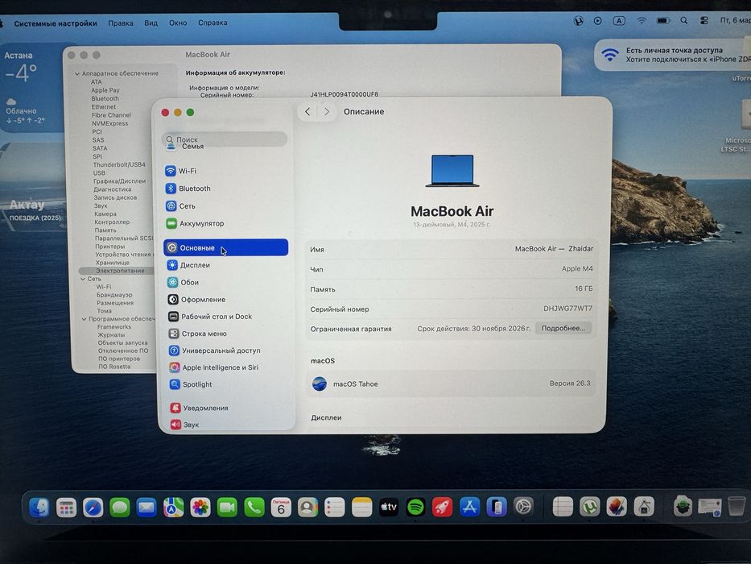Open Photos from the Dock
Image resolution: width=751 pixels, height=564 pixels.
pos(200,507)
